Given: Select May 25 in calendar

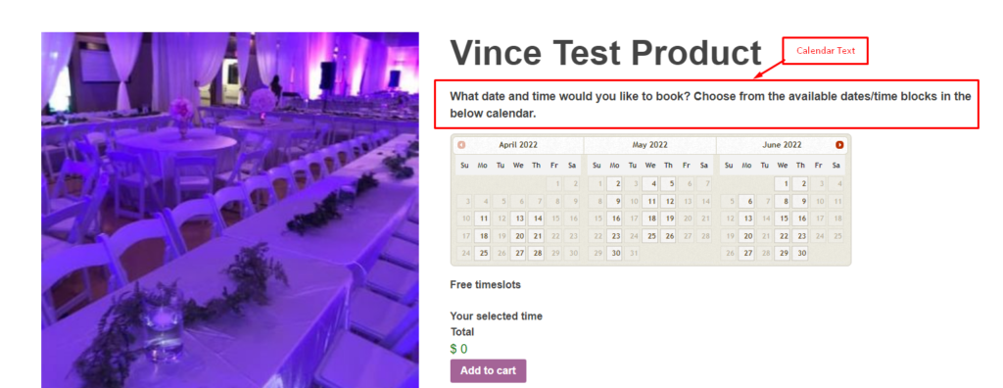Looking at the screenshot, I should point(650,235).
